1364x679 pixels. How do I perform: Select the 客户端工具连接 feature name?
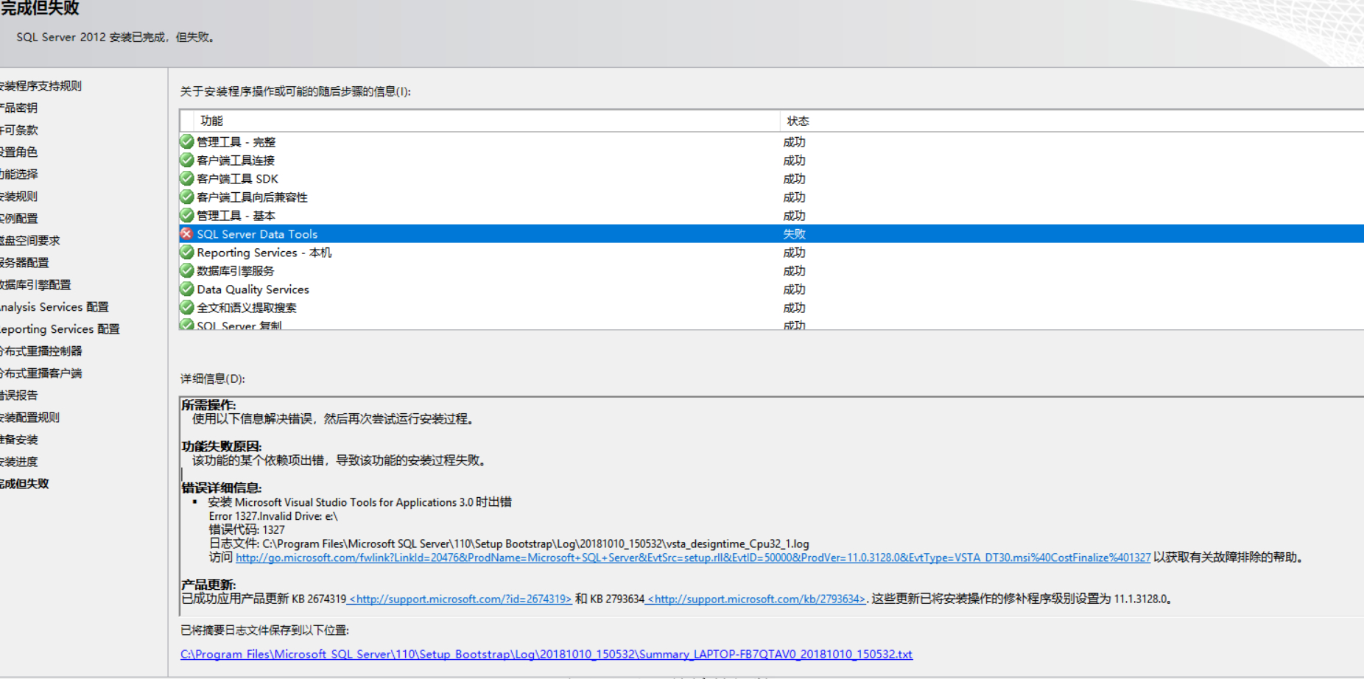(x=236, y=161)
